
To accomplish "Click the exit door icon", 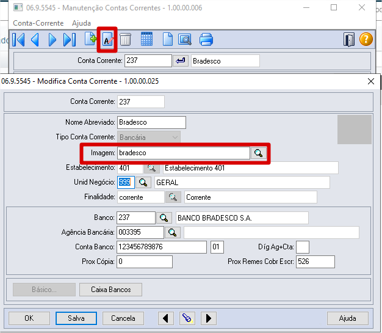I will click(x=348, y=40).
